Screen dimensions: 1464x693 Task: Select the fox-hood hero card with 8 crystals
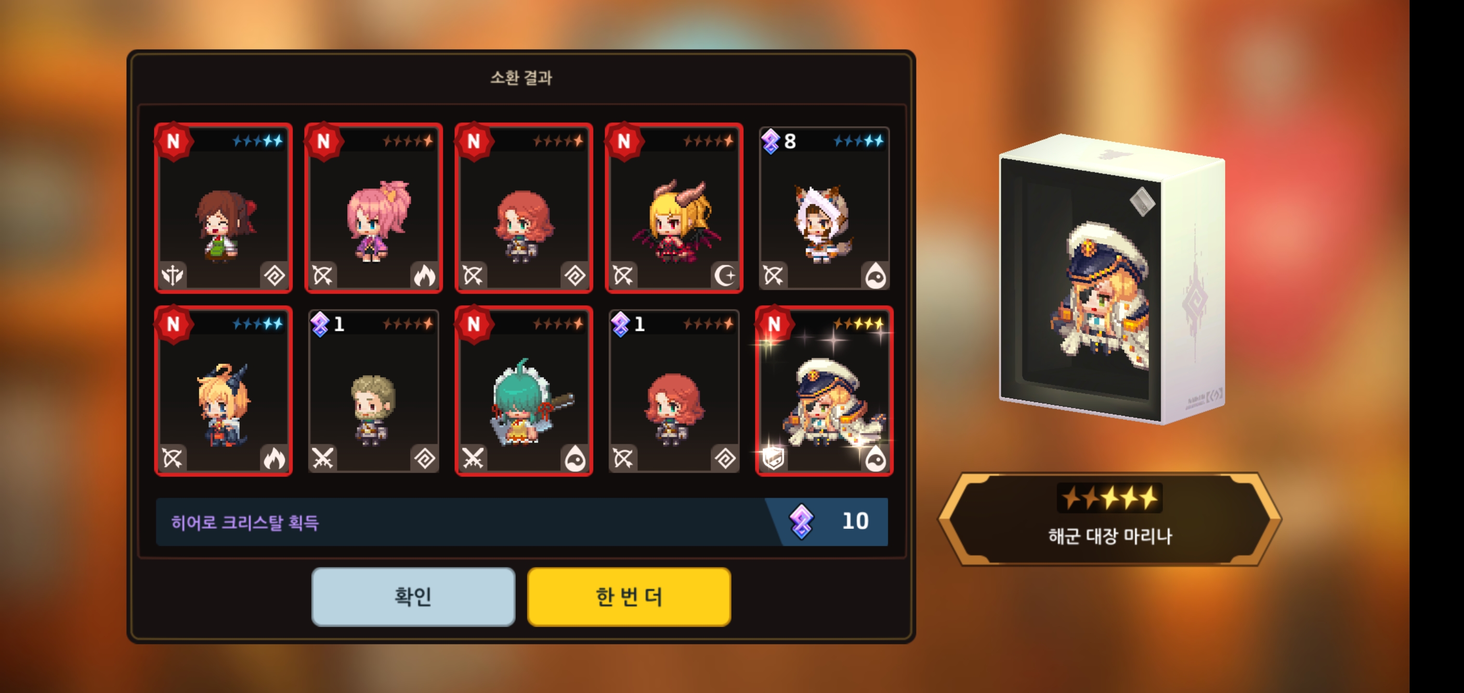pyautogui.click(x=824, y=208)
